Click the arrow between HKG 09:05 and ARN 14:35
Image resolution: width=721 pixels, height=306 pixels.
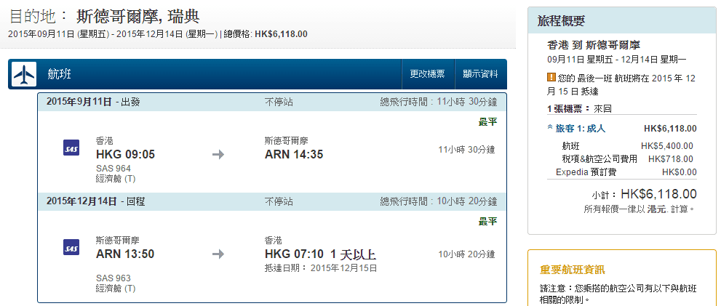pos(218,154)
